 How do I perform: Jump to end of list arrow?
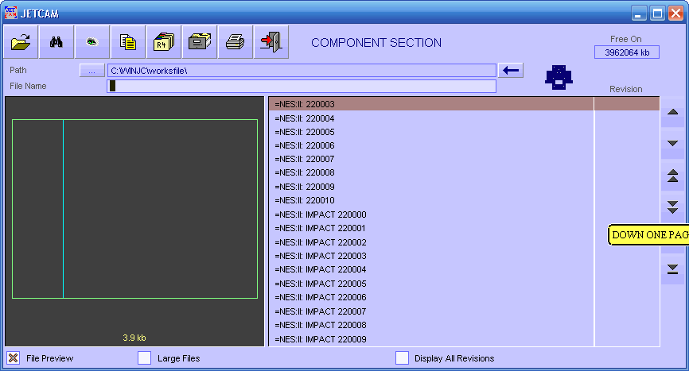[x=672, y=269]
